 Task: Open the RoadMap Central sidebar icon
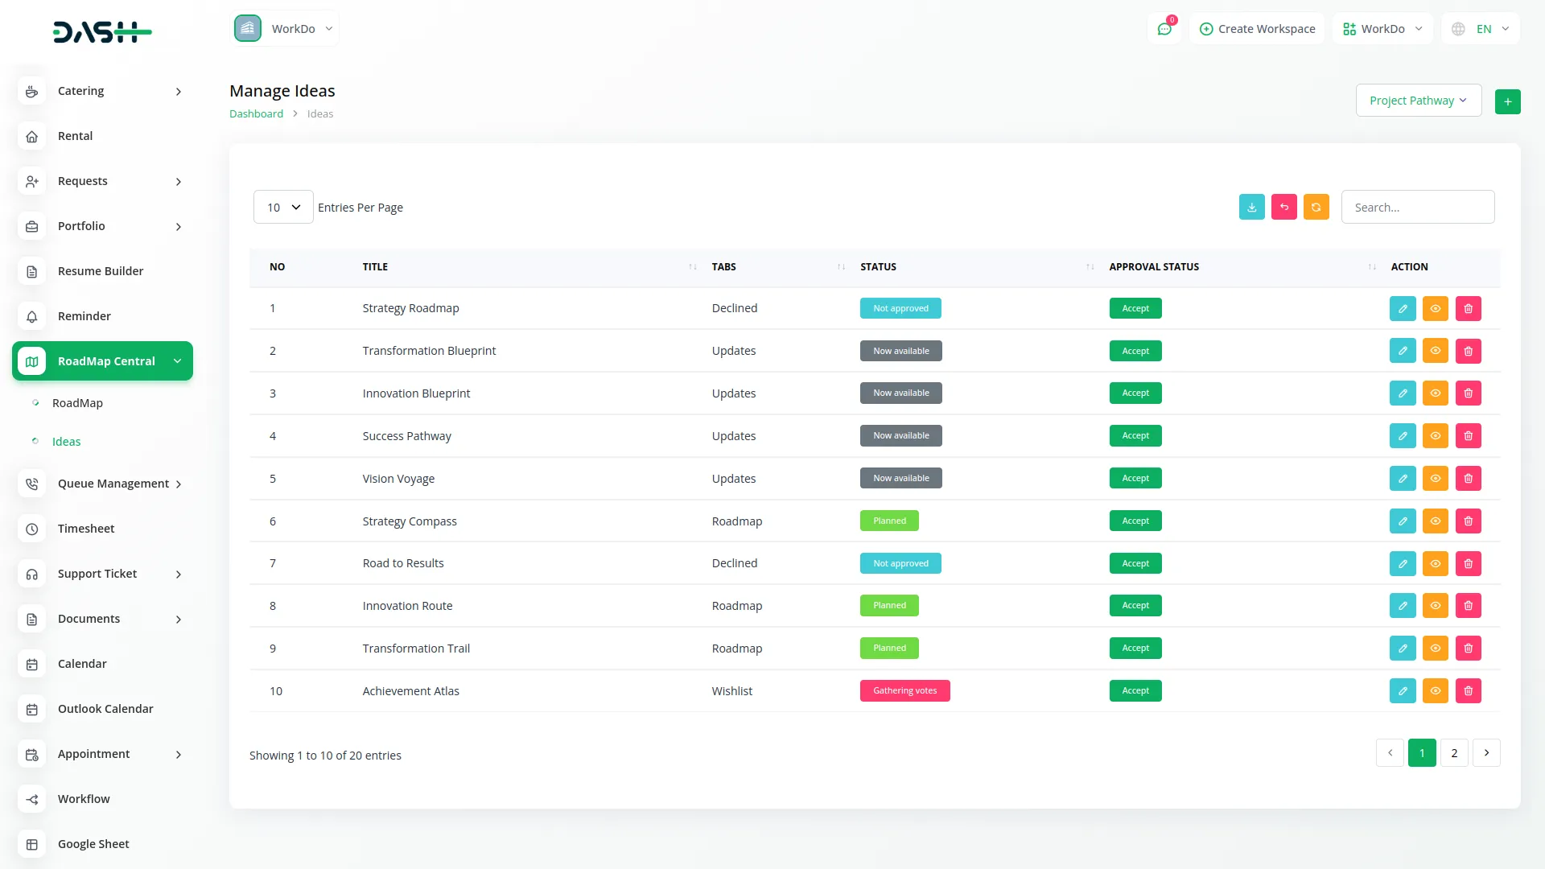tap(31, 360)
